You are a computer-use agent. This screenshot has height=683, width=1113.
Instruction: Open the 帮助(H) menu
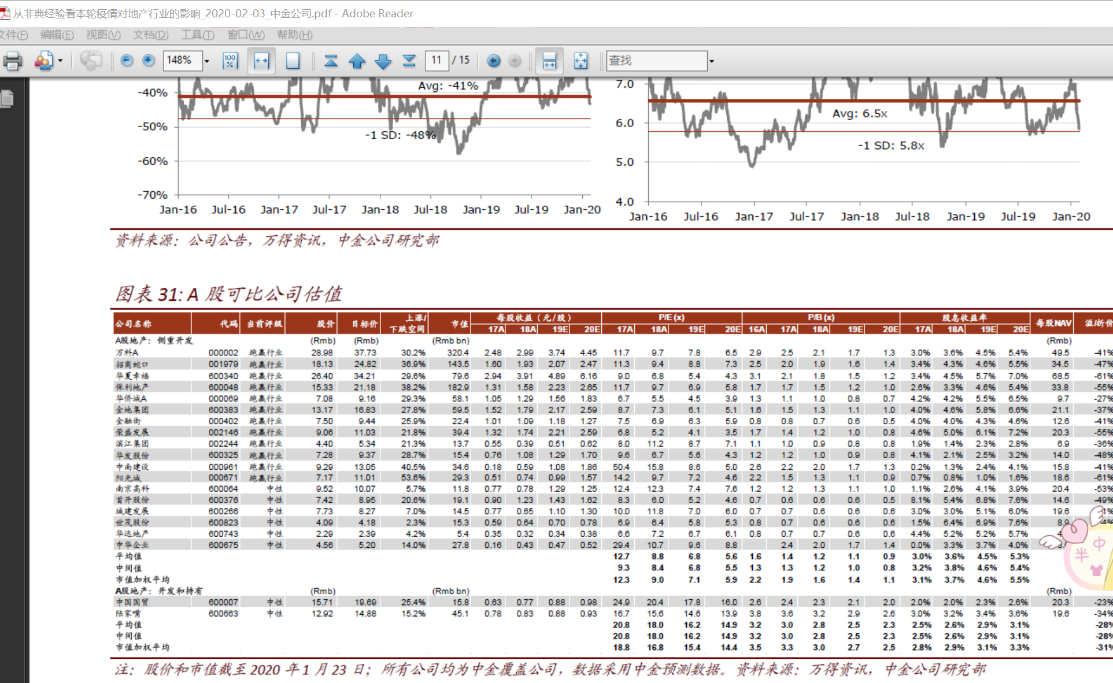pyautogui.click(x=294, y=35)
